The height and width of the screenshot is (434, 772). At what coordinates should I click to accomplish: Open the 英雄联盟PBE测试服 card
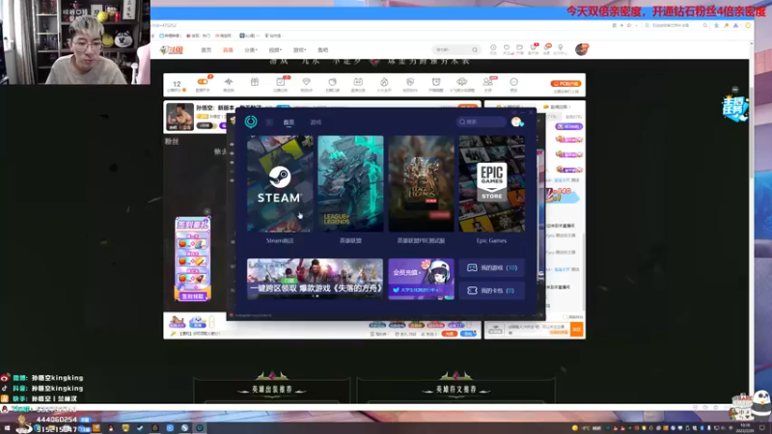(x=421, y=183)
